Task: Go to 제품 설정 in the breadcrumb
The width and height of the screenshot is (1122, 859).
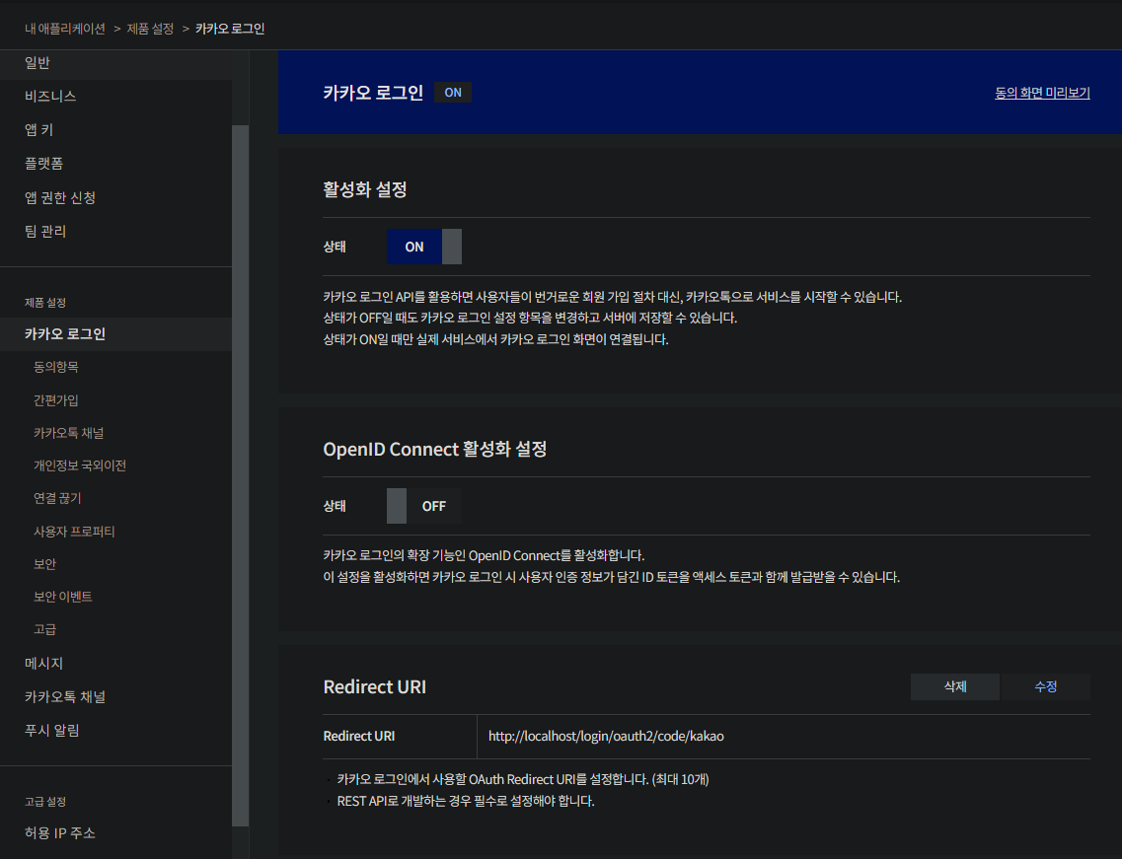Action: tap(150, 29)
